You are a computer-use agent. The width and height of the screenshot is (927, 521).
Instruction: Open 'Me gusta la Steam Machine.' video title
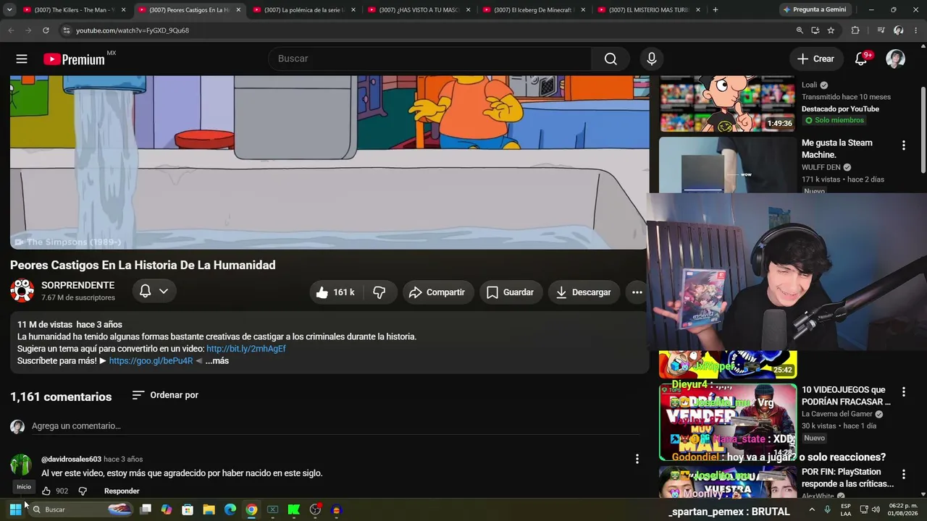pyautogui.click(x=836, y=148)
